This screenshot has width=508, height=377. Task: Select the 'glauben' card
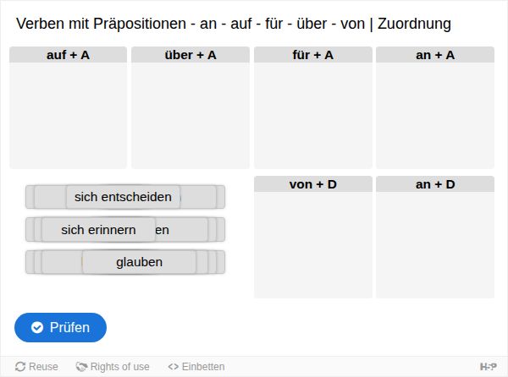click(140, 262)
